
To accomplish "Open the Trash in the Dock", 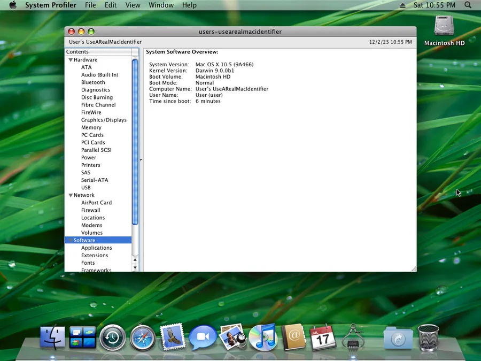I will 428,337.
